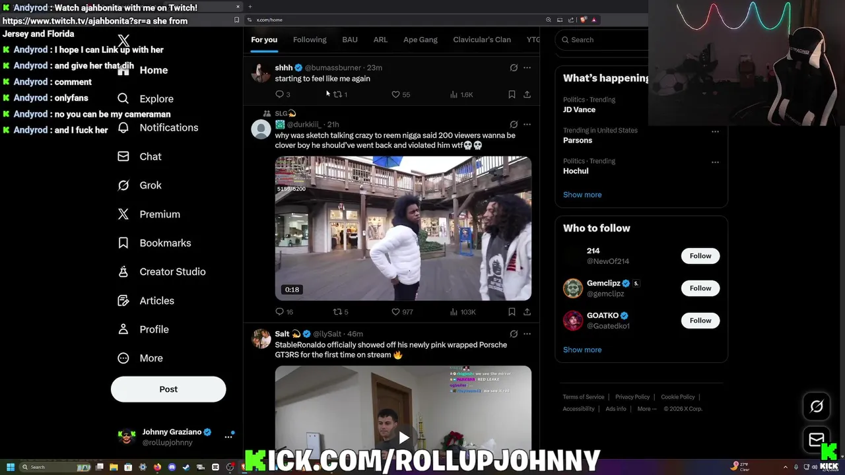The width and height of the screenshot is (845, 475).
Task: Ask Grok about the Salt post
Action: tap(514, 334)
